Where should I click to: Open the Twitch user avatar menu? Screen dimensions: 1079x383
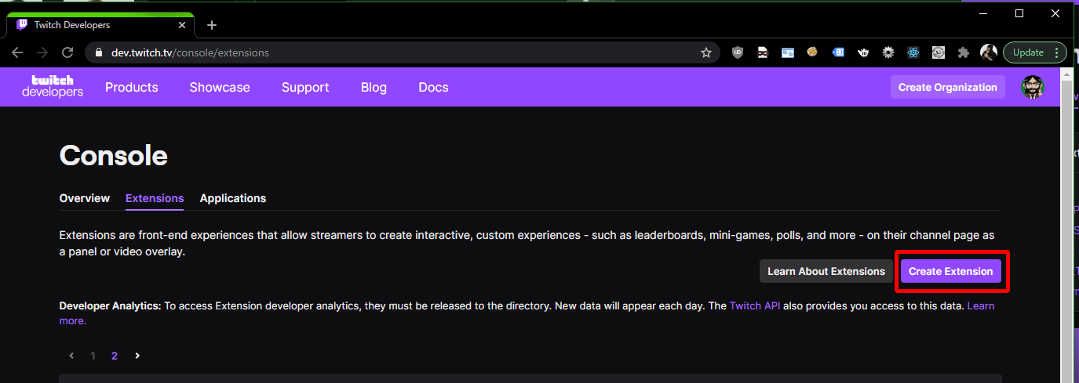pos(1033,87)
